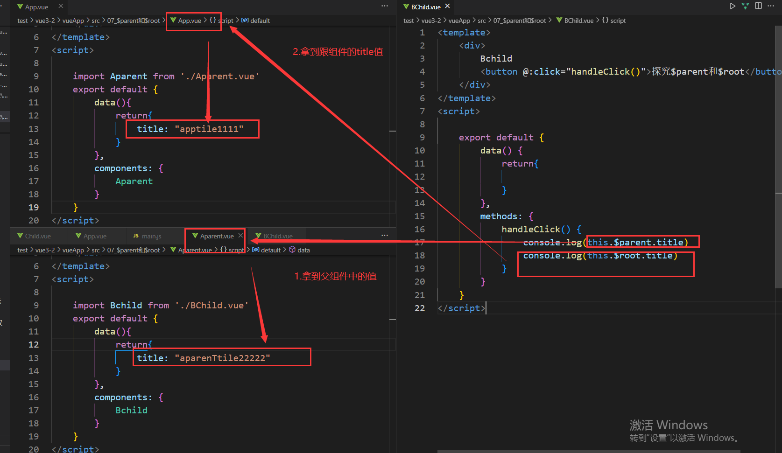Run code with the play icon
The image size is (782, 453).
click(x=733, y=6)
